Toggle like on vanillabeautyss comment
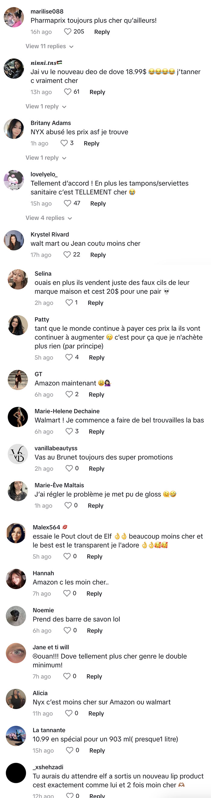211x798 pixels. (x=69, y=468)
